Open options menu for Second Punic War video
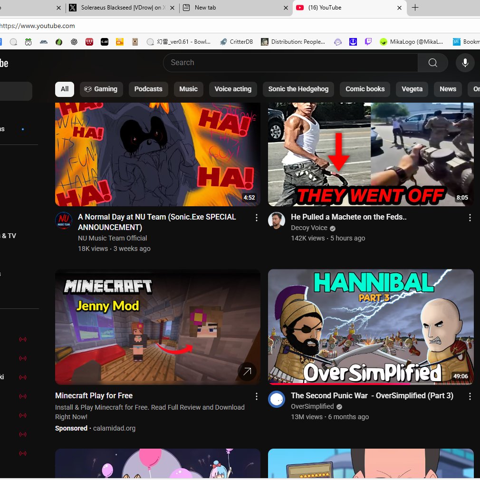This screenshot has height=480, width=480. point(470,396)
